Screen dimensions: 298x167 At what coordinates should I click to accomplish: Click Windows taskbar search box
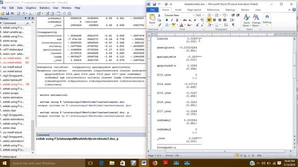tap(47, 163)
